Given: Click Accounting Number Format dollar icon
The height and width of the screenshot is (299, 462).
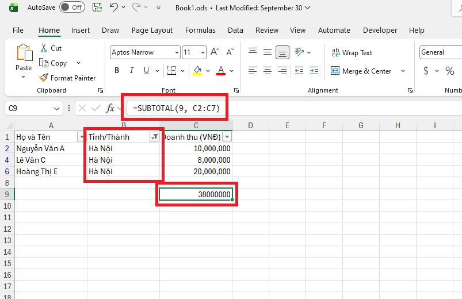Looking at the screenshot, I should [x=426, y=71].
